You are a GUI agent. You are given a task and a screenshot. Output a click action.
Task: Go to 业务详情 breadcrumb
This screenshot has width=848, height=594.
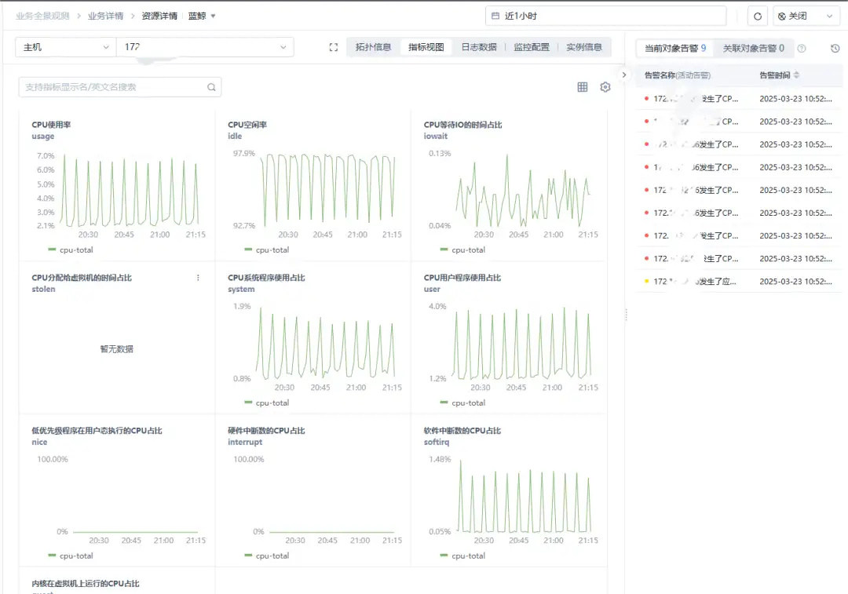[x=105, y=16]
